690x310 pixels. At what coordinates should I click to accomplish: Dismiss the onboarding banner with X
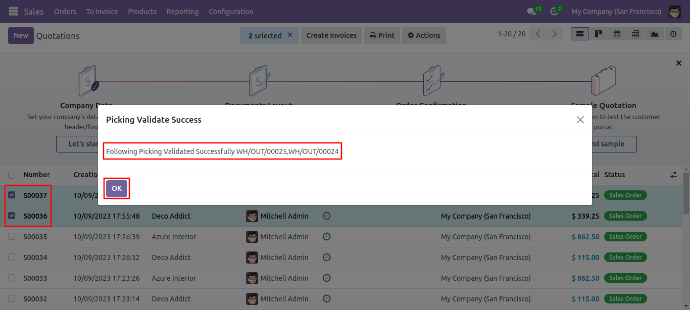pyautogui.click(x=679, y=63)
